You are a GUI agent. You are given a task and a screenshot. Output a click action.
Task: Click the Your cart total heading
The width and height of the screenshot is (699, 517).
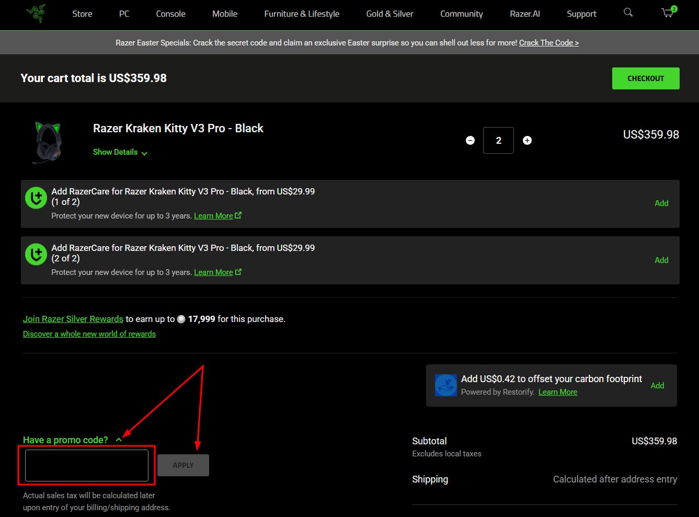(94, 78)
